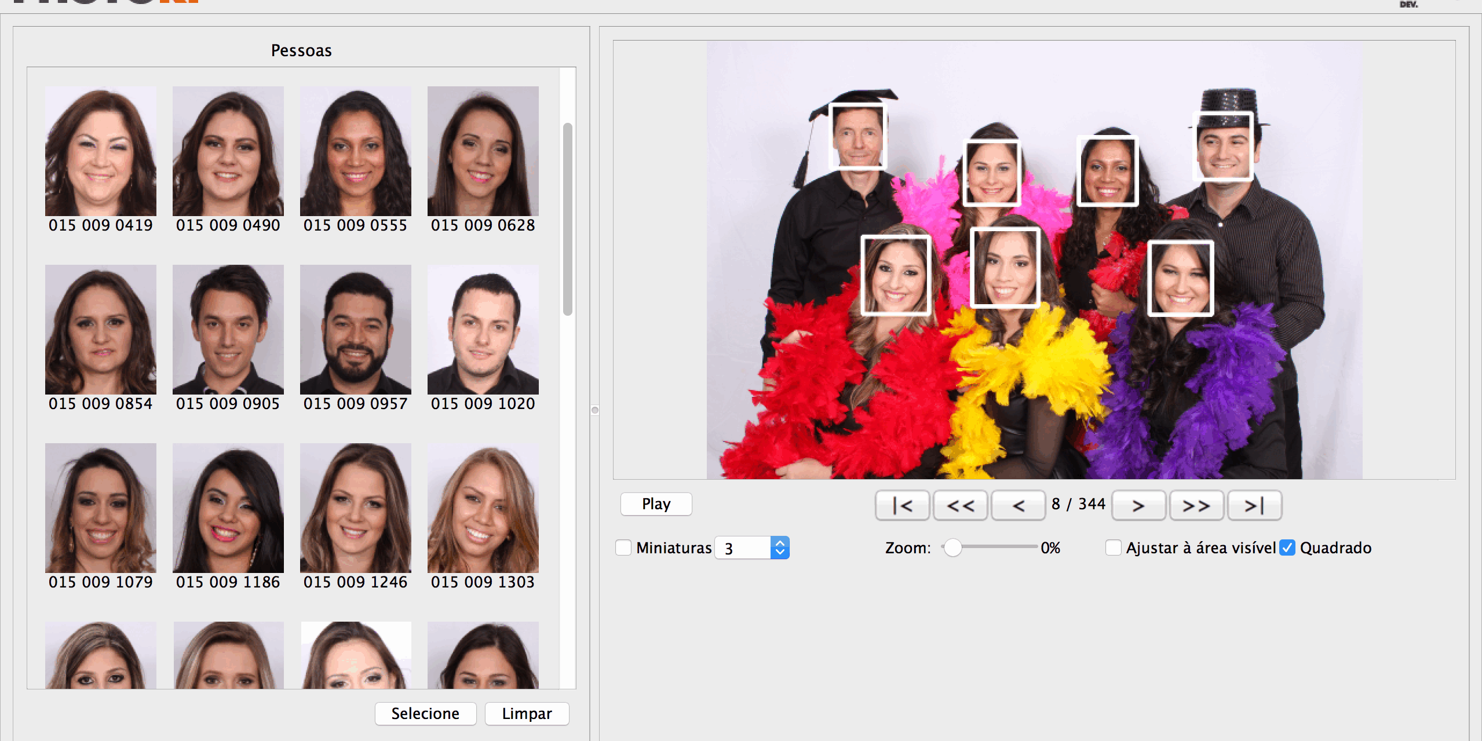Open the Miniaturas count dropdown
The width and height of the screenshot is (1482, 741).
[x=780, y=547]
